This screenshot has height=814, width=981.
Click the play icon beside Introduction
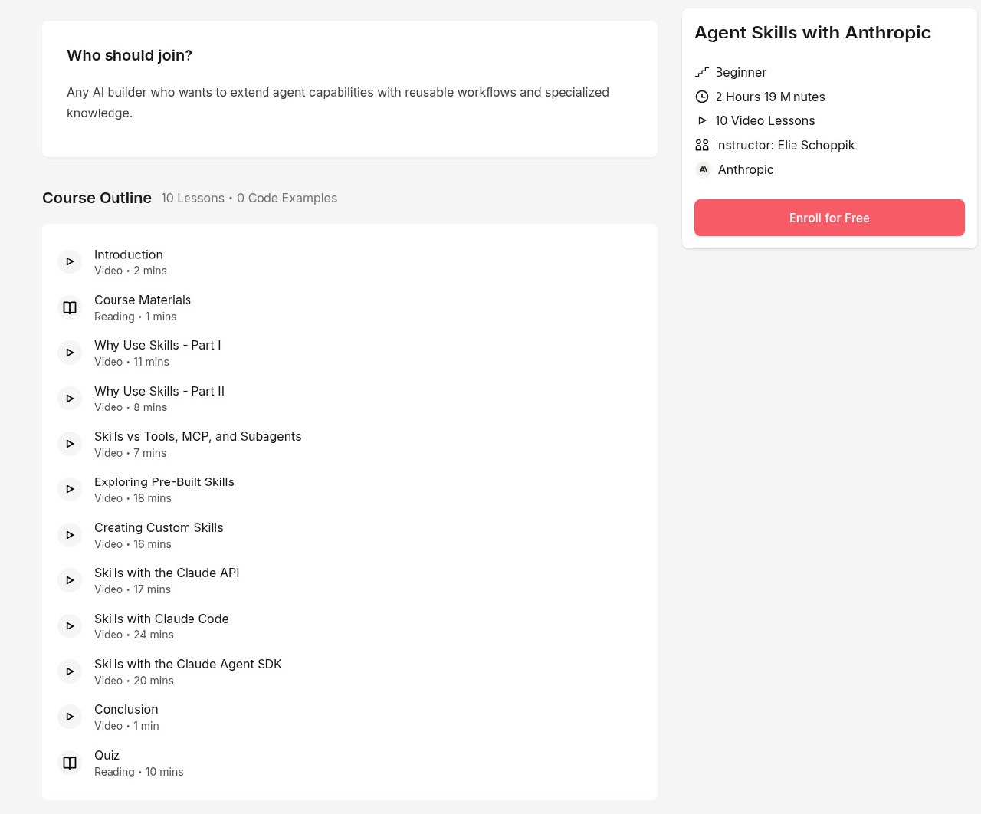[x=70, y=262]
